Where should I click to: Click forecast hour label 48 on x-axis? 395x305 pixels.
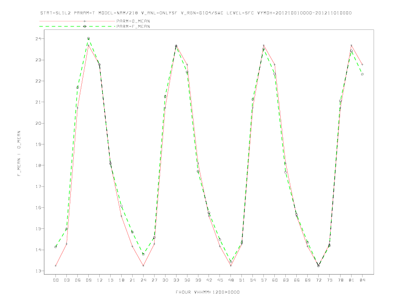pyautogui.click(x=231, y=280)
